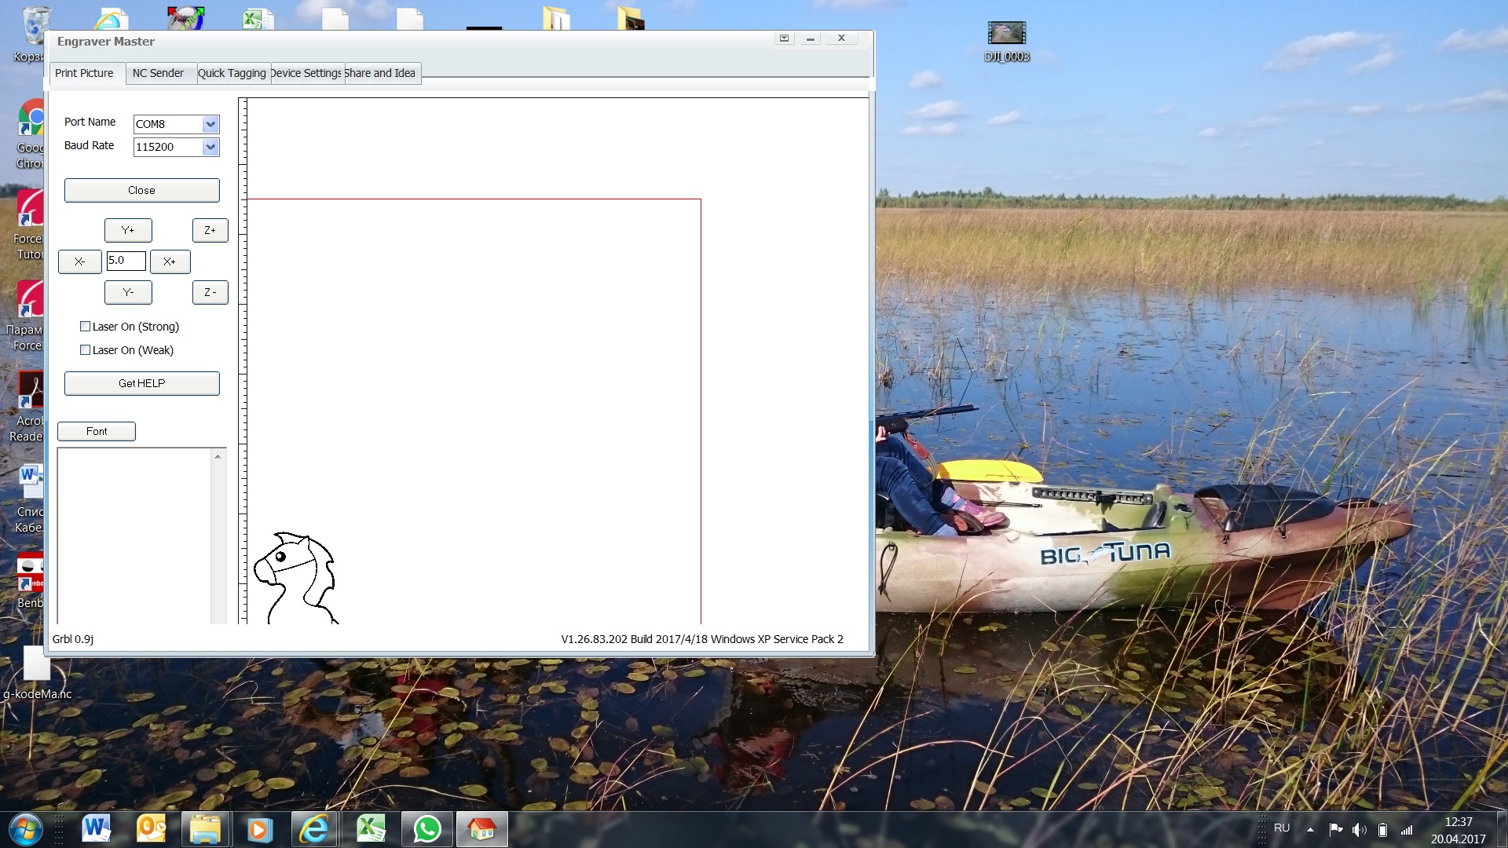1508x848 pixels.
Task: Open Internet Explorer taskbar icon
Action: tap(314, 828)
